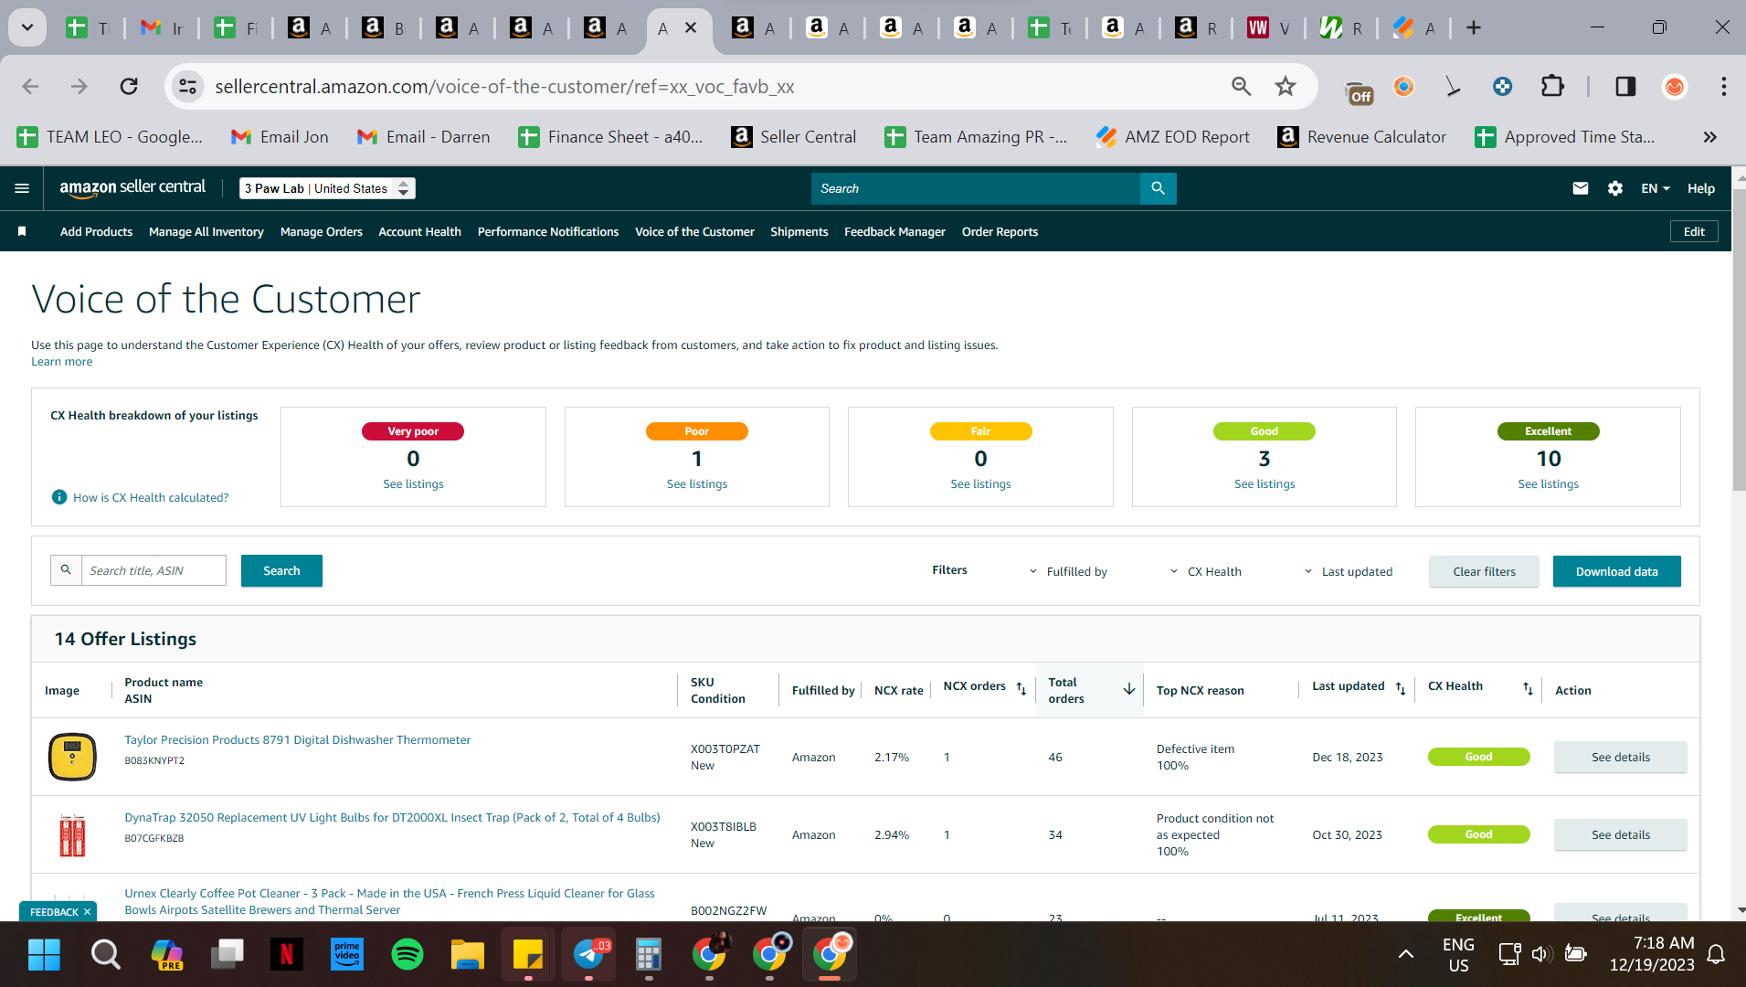Open Manage Orders menu item
This screenshot has height=987, width=1746.
coord(322,231)
